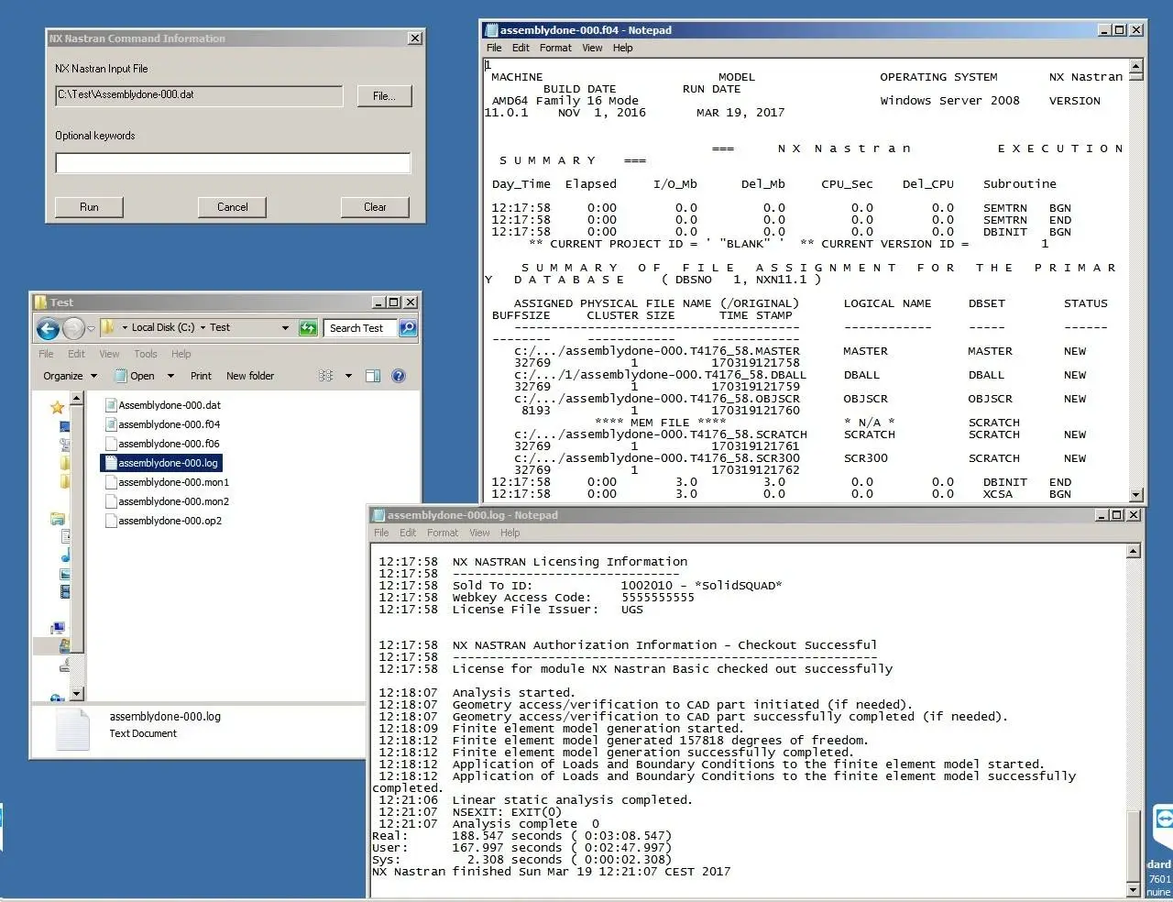
Task: Expand the view options dropdown arrow
Action: point(348,376)
